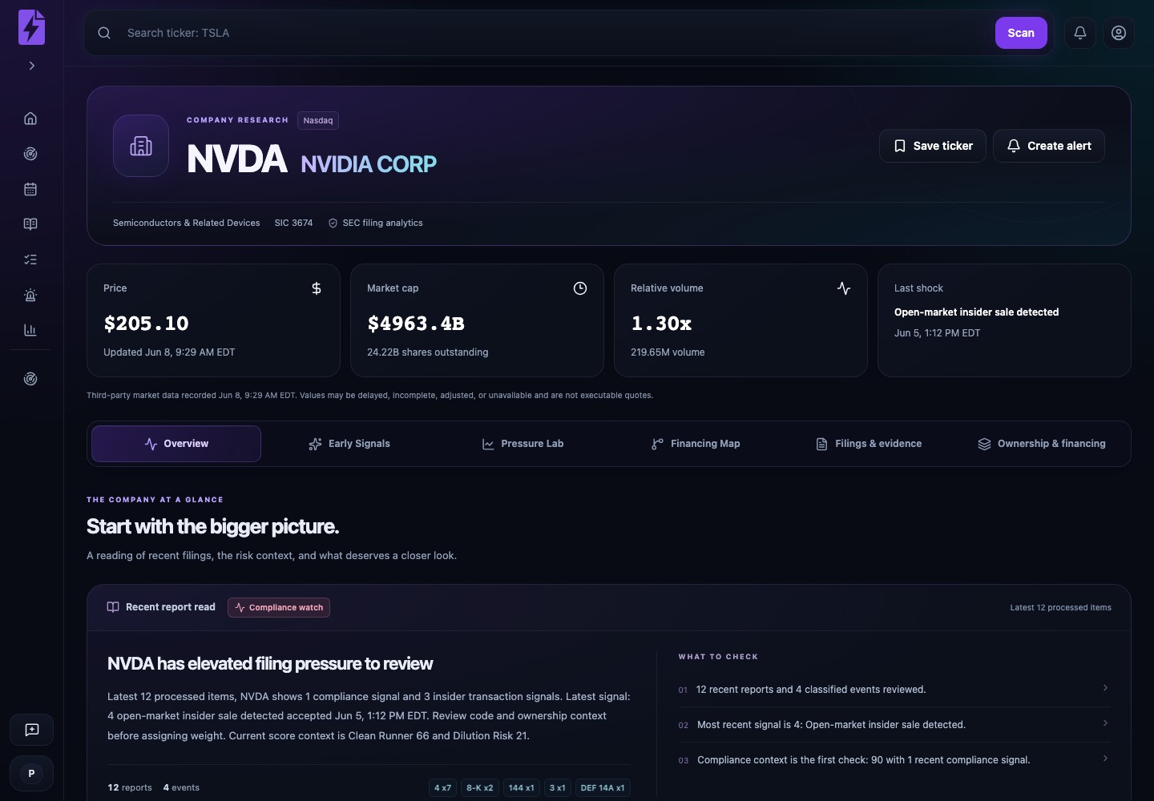Click the clock icon on the Market cap card
This screenshot has width=1154, height=801.
click(580, 288)
